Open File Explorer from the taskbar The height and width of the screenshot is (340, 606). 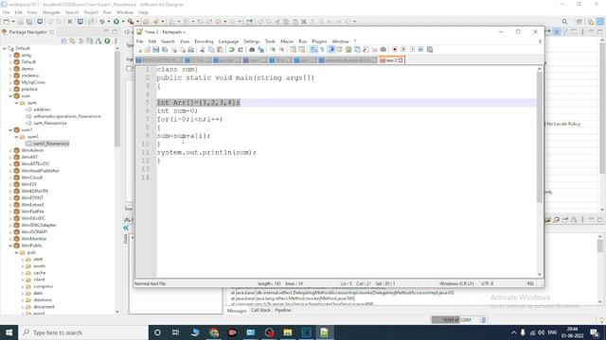click(x=288, y=332)
